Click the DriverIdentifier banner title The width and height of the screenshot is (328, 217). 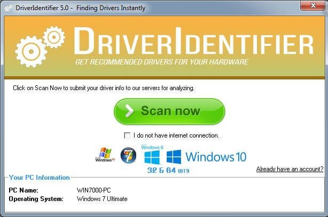(x=193, y=42)
